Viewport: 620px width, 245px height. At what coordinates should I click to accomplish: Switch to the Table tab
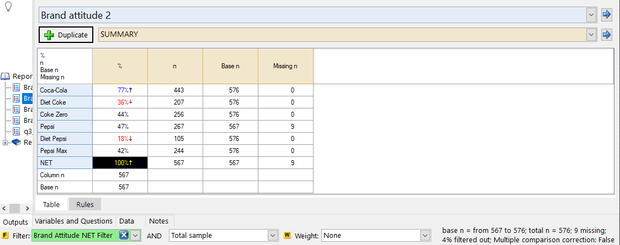51,204
